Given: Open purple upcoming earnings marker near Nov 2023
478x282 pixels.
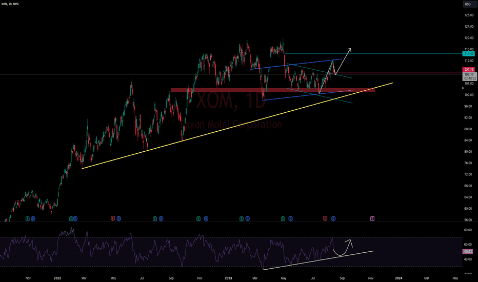Looking at the screenshot, I should tap(372, 218).
